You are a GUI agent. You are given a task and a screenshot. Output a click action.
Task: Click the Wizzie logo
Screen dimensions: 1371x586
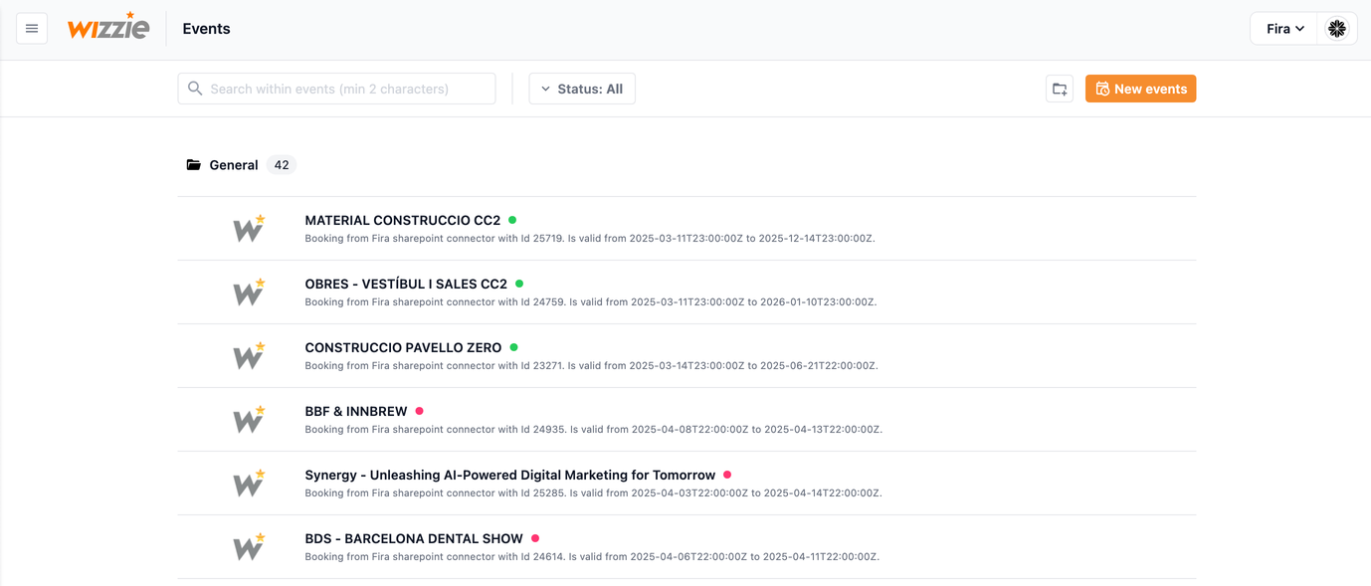pyautogui.click(x=108, y=28)
